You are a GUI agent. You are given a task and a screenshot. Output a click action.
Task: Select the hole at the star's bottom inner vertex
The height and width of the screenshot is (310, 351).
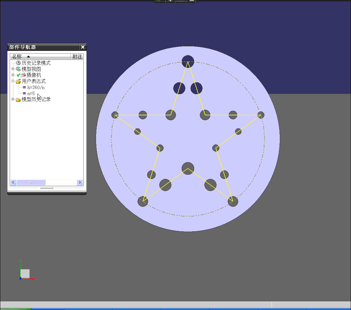[x=188, y=168]
